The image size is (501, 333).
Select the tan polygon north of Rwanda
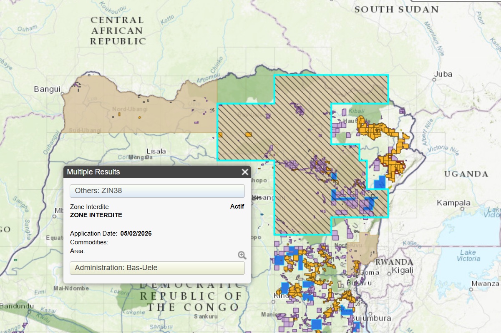[363, 248]
